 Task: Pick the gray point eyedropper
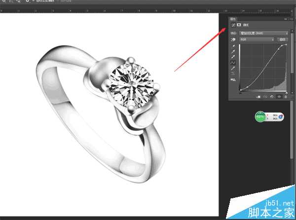tap(233, 51)
